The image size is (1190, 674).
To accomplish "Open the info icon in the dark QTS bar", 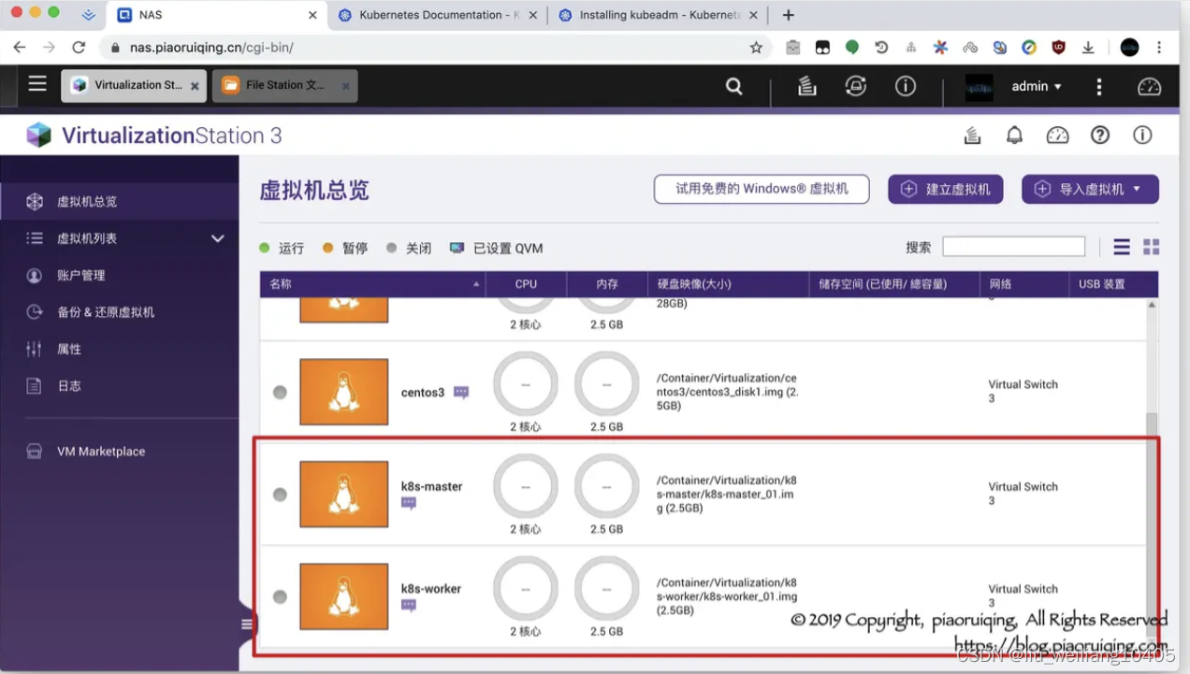I will tap(905, 86).
